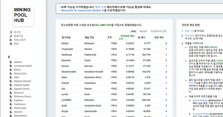223x117 pixels.
Task: Open the 자동 스위치 sidebar link
Action: point(20,40)
